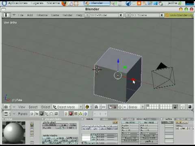Viewport: 195px width, 146px height.
Task: Collapse the Links and Pipeline panel triangle
Action: (43, 119)
